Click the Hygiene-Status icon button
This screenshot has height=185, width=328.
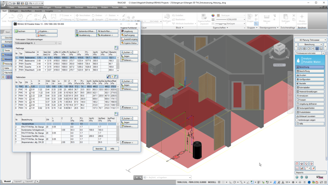[x=129, y=43]
